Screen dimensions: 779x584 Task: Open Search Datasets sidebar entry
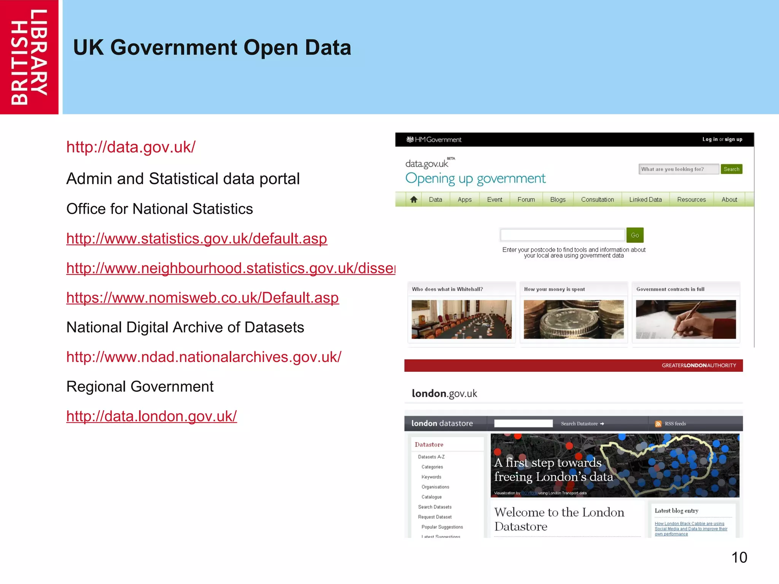click(x=435, y=507)
